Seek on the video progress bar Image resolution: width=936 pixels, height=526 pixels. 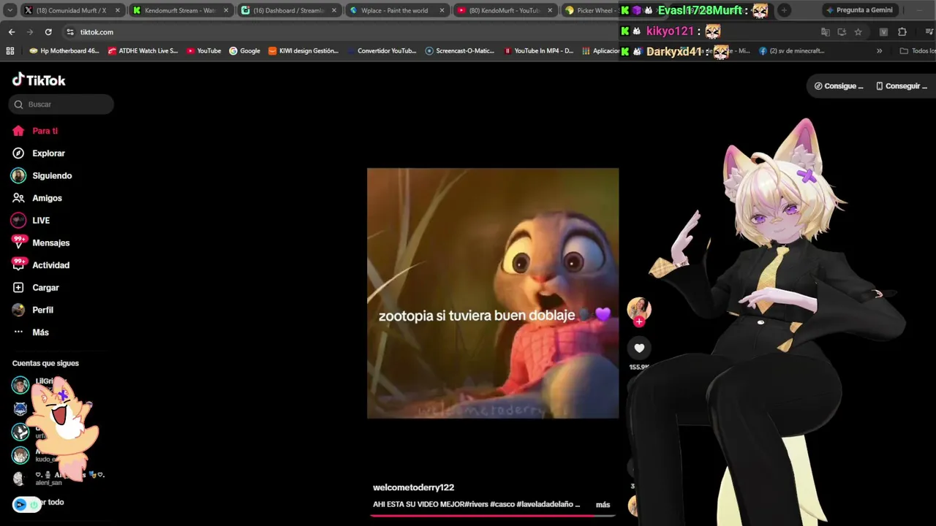[493, 515]
